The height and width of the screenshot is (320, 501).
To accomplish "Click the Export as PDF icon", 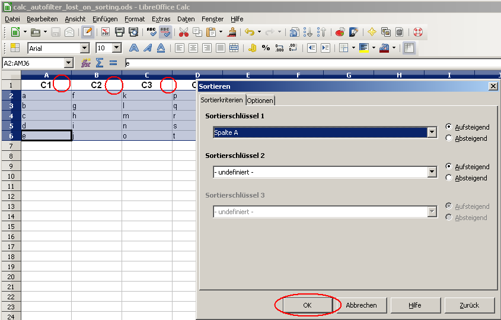I will [x=106, y=33].
